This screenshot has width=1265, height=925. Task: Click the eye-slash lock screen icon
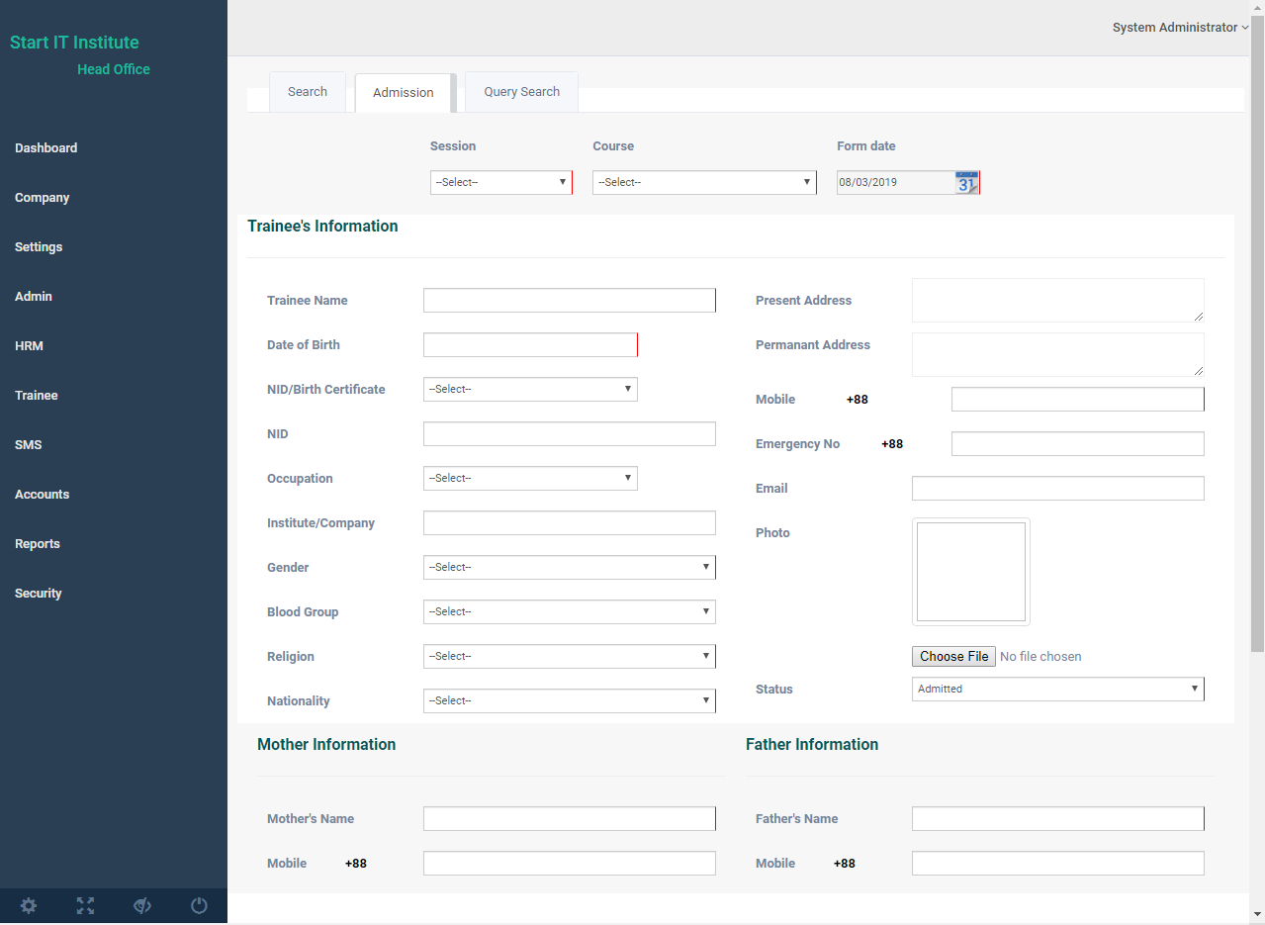coord(142,905)
